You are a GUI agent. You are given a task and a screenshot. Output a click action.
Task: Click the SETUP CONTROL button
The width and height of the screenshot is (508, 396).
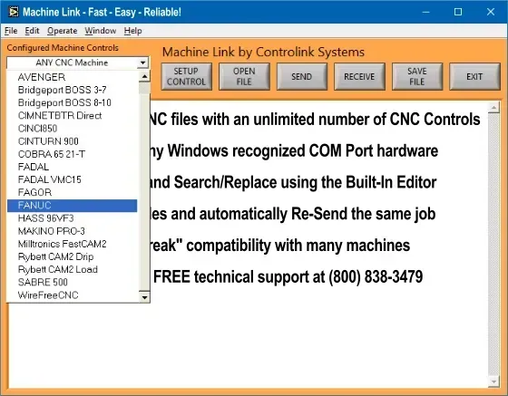point(186,76)
